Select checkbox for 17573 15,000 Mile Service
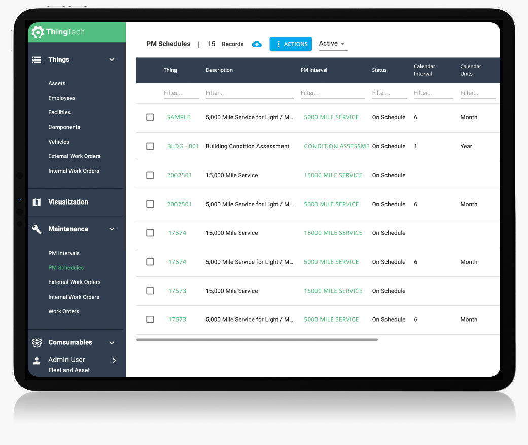 pos(150,291)
